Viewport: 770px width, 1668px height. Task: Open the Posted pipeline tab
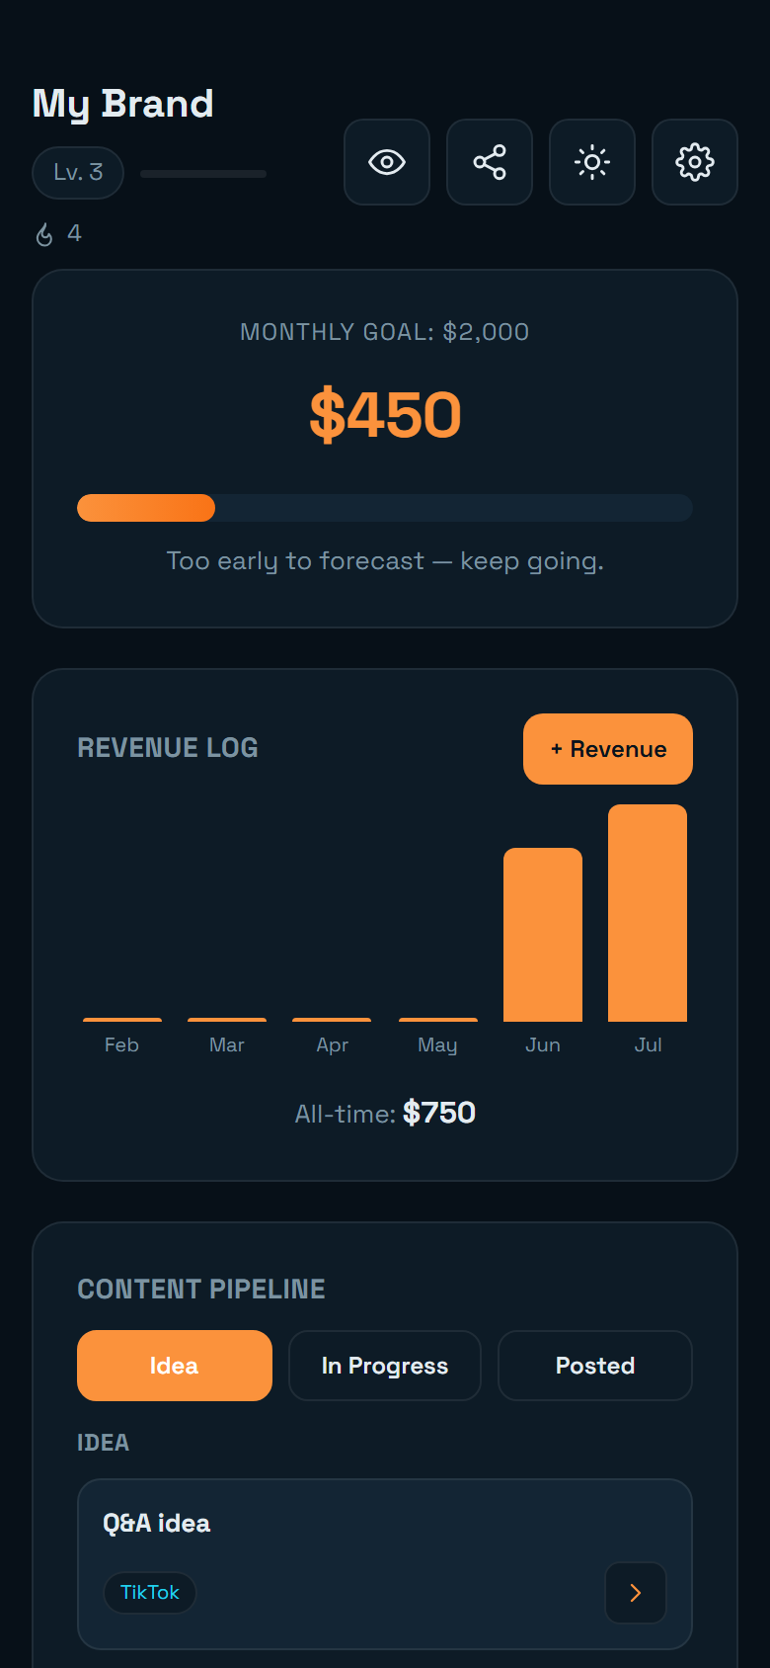(595, 1366)
